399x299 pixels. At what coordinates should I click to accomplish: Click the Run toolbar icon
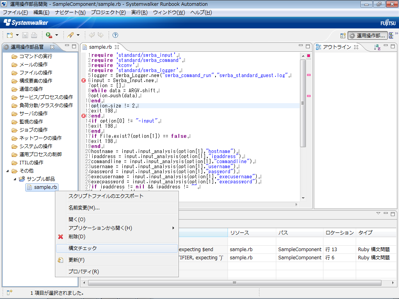click(x=49, y=35)
